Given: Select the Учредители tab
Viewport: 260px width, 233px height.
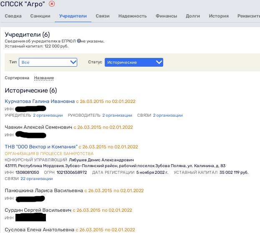Looking at the screenshot, I should click(73, 16).
